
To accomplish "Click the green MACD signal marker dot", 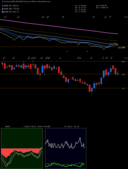I will coord(41,148).
